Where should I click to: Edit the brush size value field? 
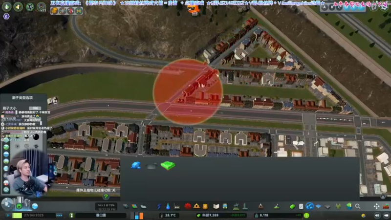click(x=35, y=108)
